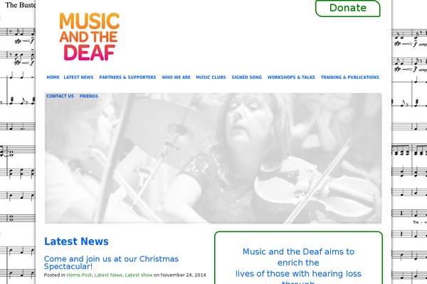Click the sheet music background on right
Screen dimensions: 427x284
tap(409, 141)
